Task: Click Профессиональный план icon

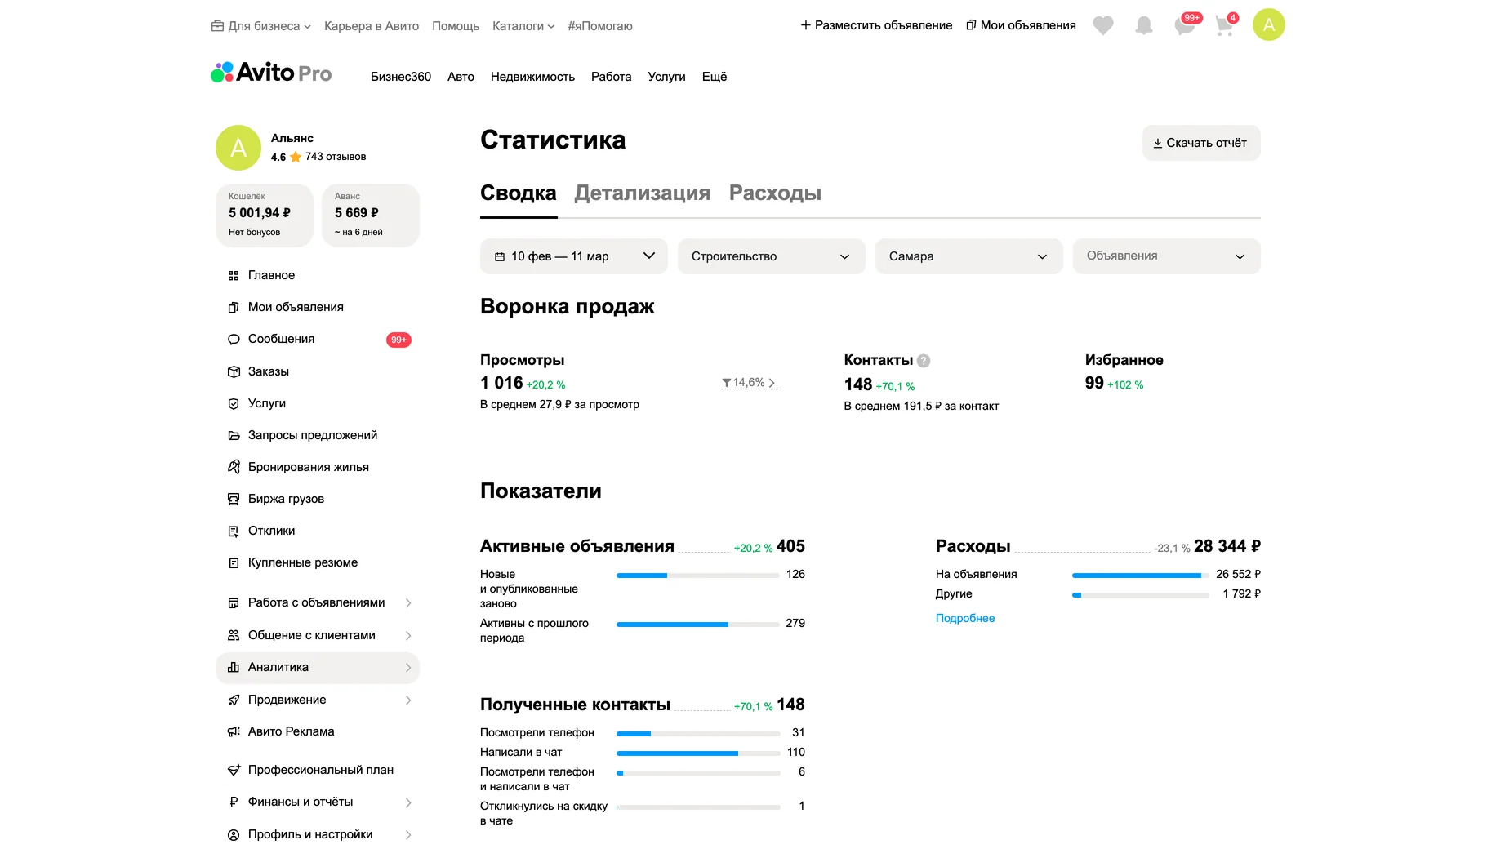Action: [x=234, y=770]
